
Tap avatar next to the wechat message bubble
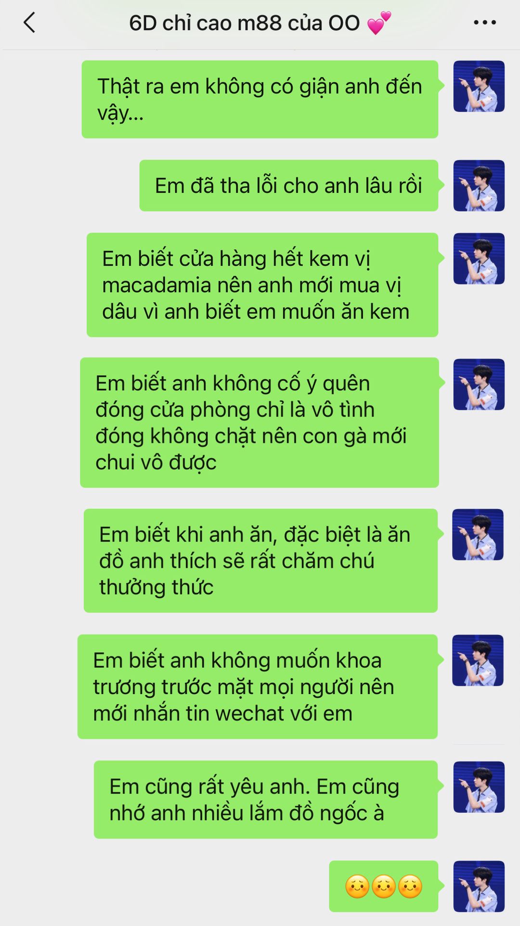point(478,660)
